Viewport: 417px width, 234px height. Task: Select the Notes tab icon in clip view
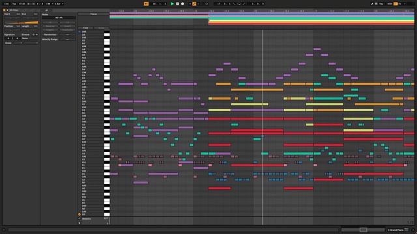click(x=46, y=10)
